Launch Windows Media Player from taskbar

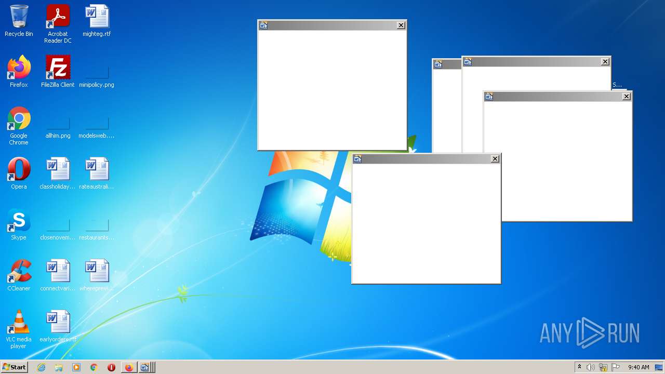pyautogui.click(x=76, y=367)
